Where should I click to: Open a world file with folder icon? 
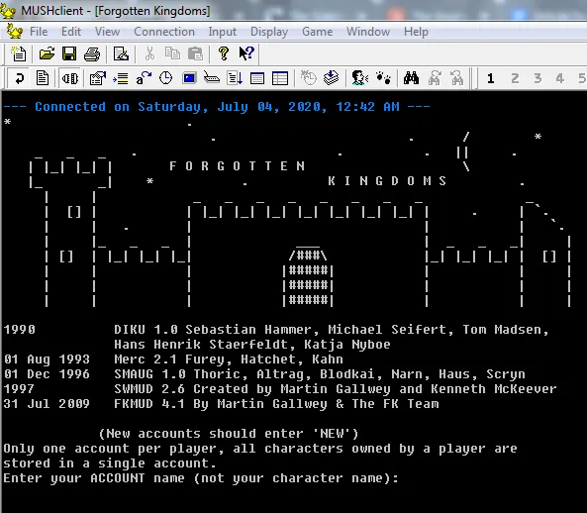(47, 53)
